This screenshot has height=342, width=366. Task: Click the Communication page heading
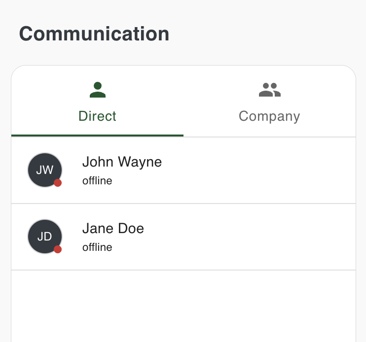coord(94,34)
